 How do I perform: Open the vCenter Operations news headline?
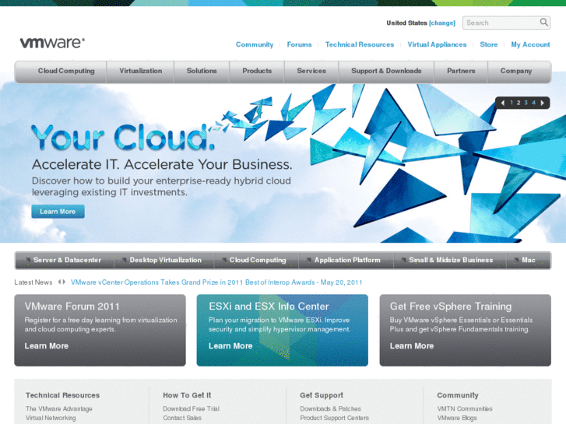pos(216,282)
